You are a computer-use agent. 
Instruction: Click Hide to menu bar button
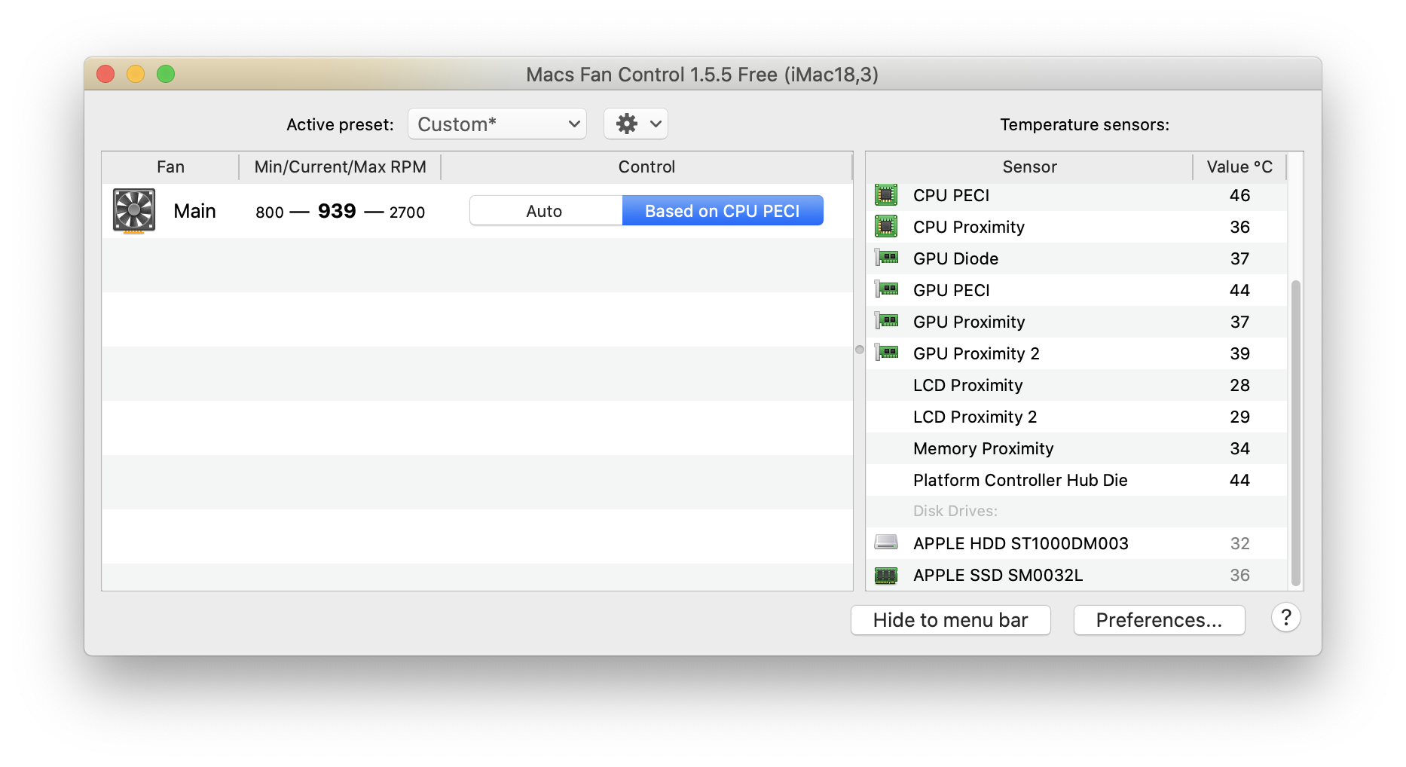click(x=950, y=620)
